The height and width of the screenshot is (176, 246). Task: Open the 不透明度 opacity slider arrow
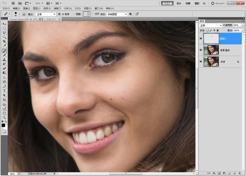coord(243,25)
